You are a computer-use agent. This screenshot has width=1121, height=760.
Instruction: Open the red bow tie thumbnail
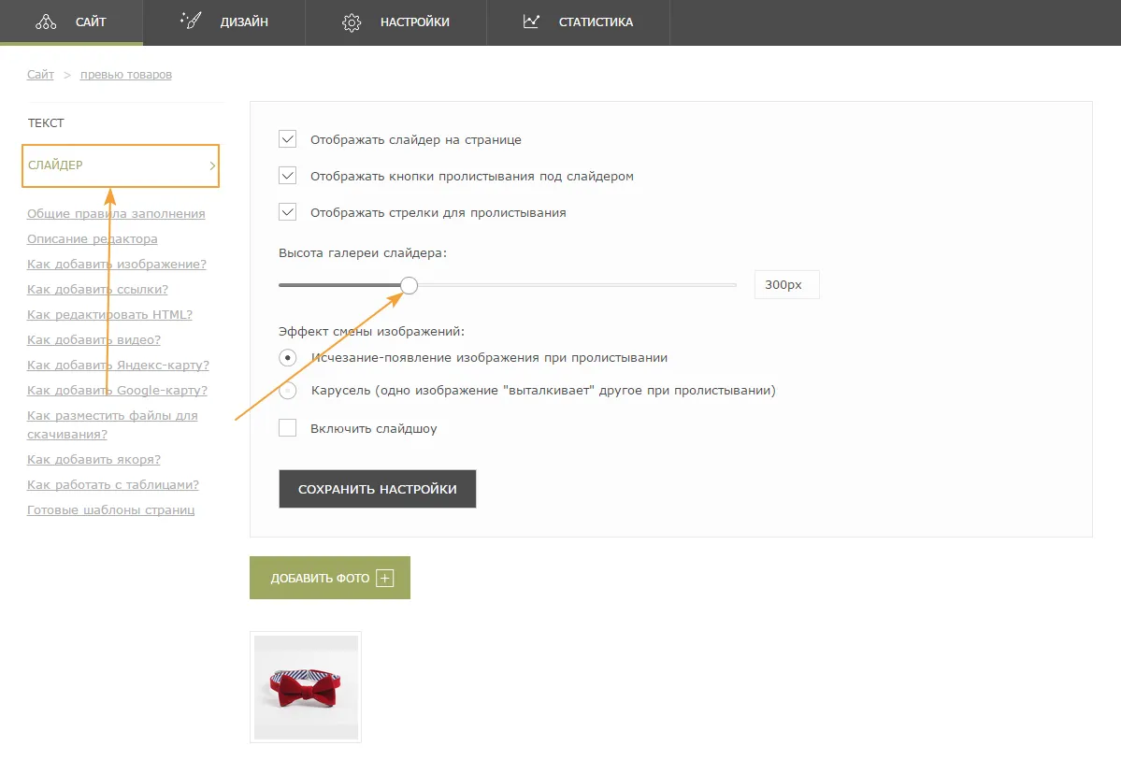[306, 687]
